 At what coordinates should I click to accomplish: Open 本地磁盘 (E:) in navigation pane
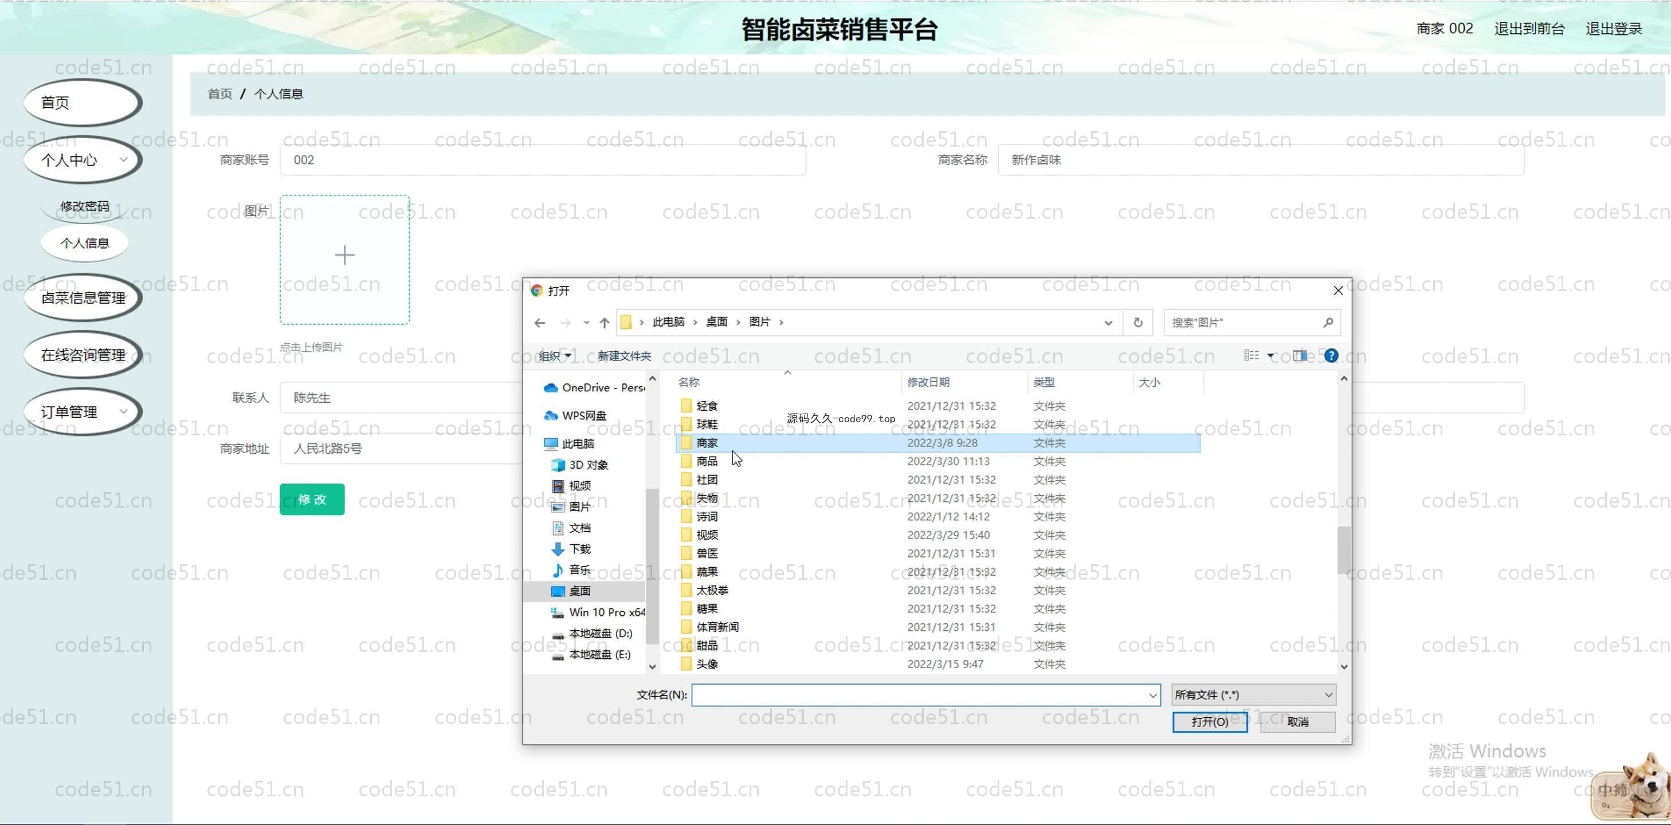(x=590, y=654)
